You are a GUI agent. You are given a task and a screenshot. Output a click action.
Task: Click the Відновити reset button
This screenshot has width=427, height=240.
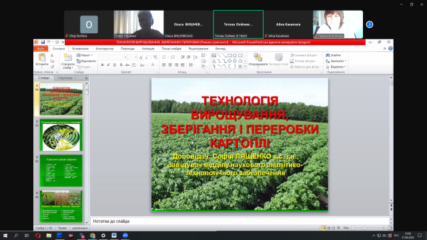pos(86,61)
